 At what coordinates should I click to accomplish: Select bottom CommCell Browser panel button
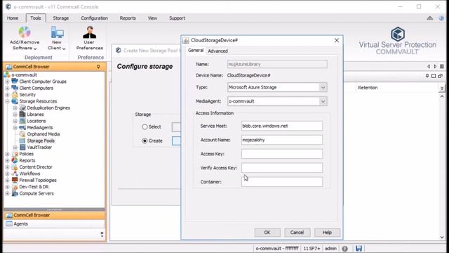tap(55, 215)
